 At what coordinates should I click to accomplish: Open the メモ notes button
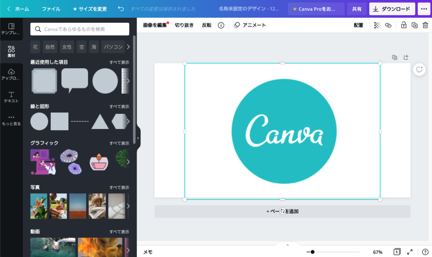click(x=148, y=252)
